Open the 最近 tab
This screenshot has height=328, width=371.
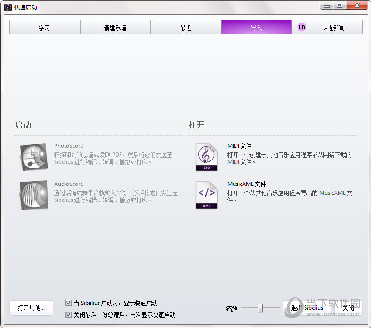[x=186, y=27]
